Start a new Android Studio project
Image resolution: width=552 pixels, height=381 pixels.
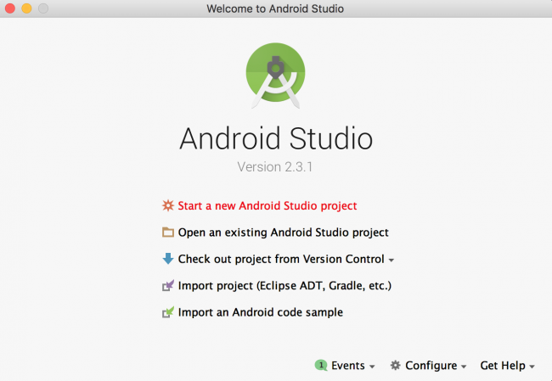[268, 205]
